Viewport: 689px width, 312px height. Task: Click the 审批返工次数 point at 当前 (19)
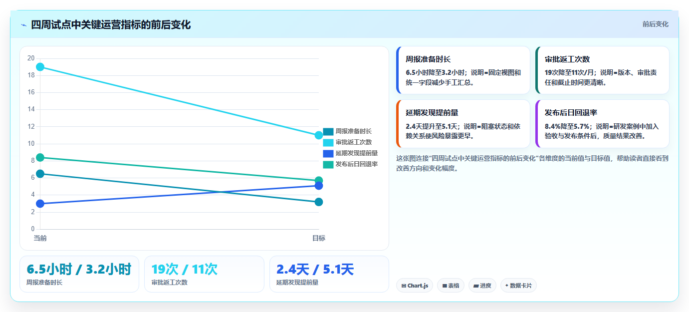coord(40,67)
